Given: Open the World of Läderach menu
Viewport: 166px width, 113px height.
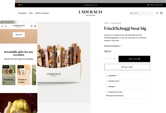Looking at the screenshot, I should 42,13.
